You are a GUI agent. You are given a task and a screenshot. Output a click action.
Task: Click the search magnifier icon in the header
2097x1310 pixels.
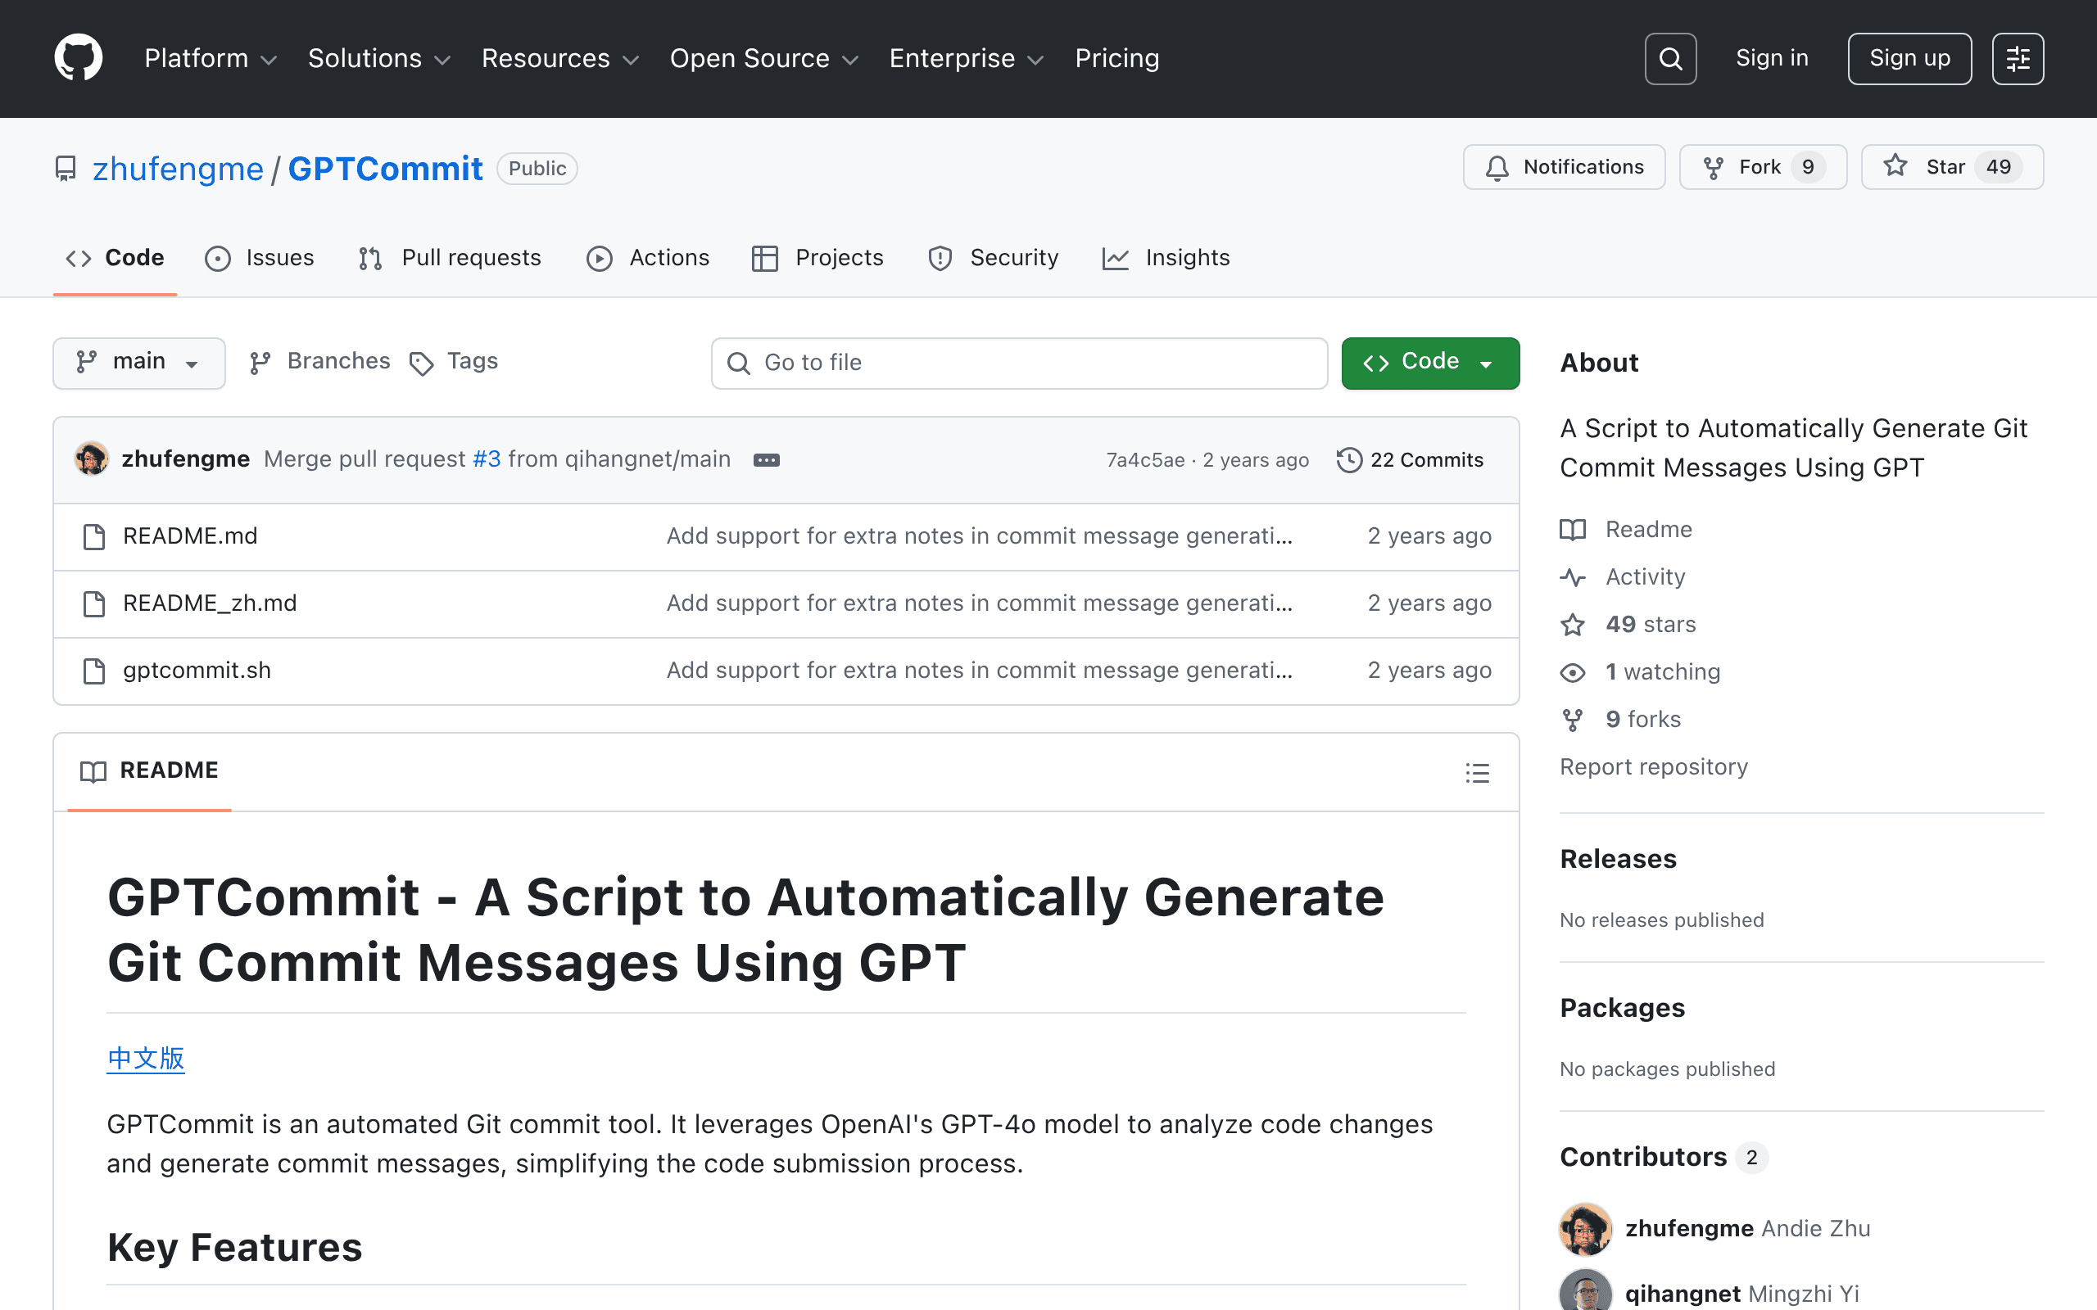pos(1669,59)
